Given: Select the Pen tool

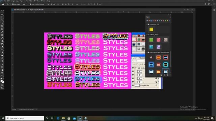Looking at the screenshot, I should point(2,58).
